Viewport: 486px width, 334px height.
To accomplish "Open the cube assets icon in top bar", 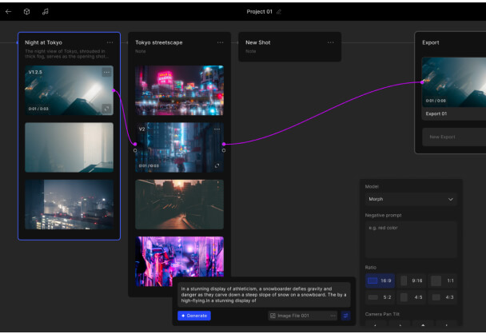I will tap(26, 12).
